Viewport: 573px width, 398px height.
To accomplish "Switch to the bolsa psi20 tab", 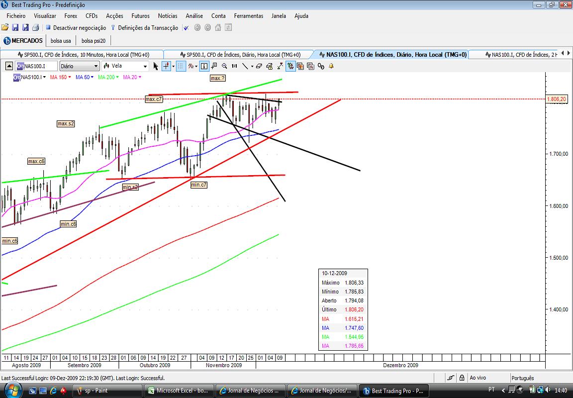I will (93, 41).
